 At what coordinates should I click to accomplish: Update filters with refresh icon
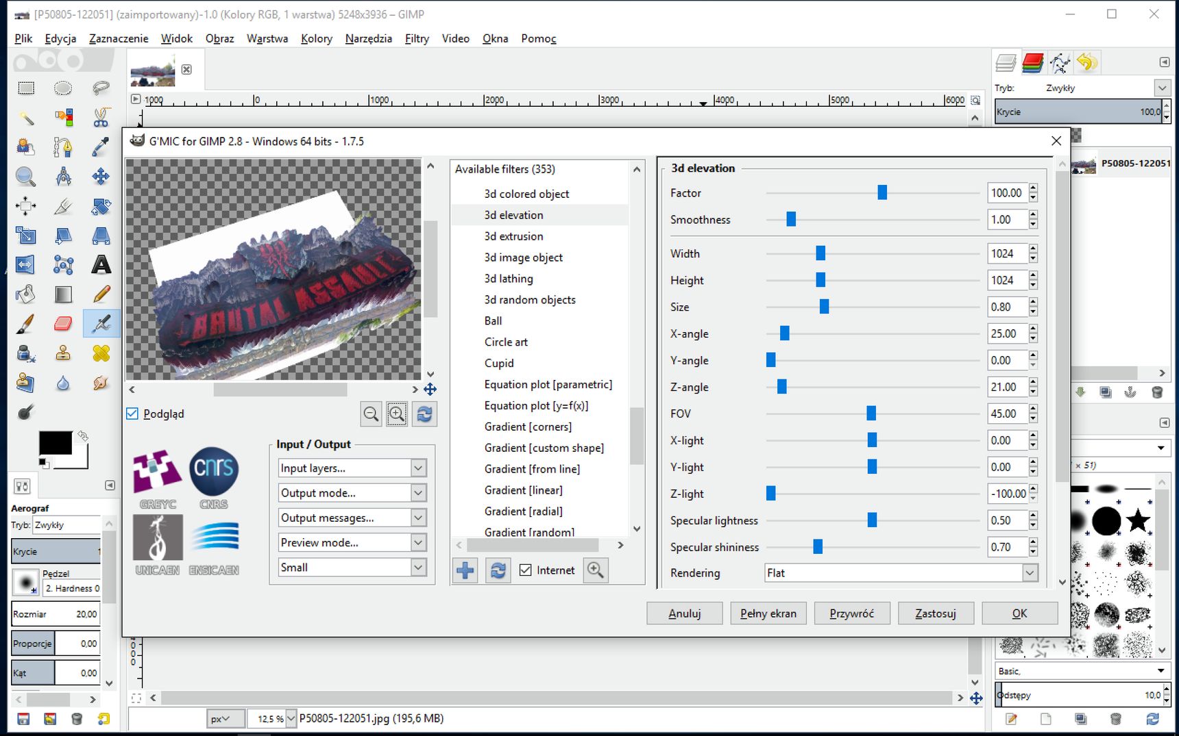coord(498,570)
